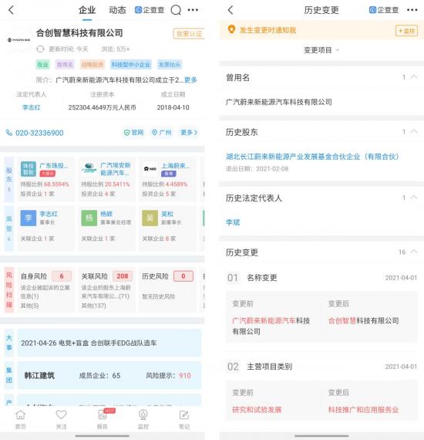Refresh the company update time

40,49
